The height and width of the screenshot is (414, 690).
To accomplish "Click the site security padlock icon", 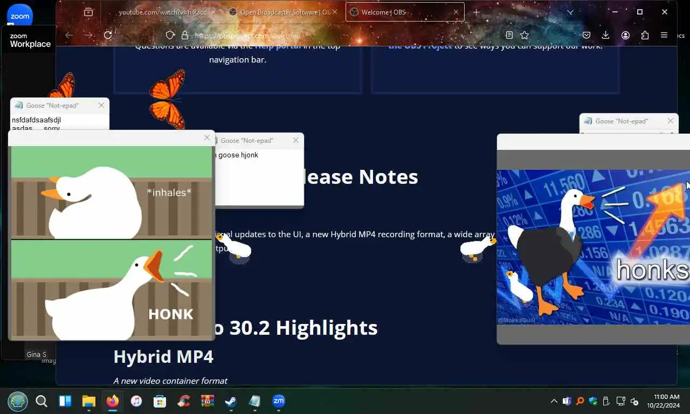I will (x=185, y=35).
